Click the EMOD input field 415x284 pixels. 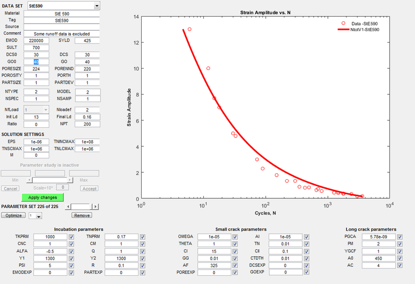[36, 40]
